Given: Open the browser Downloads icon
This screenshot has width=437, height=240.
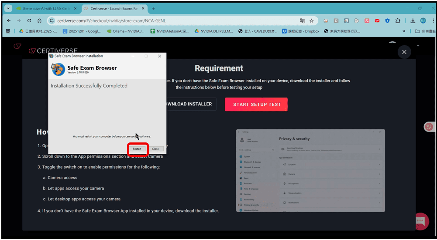Looking at the screenshot, I should [x=413, y=20].
